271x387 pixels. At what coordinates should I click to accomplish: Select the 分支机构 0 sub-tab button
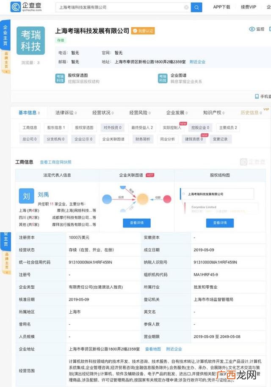[55, 139]
